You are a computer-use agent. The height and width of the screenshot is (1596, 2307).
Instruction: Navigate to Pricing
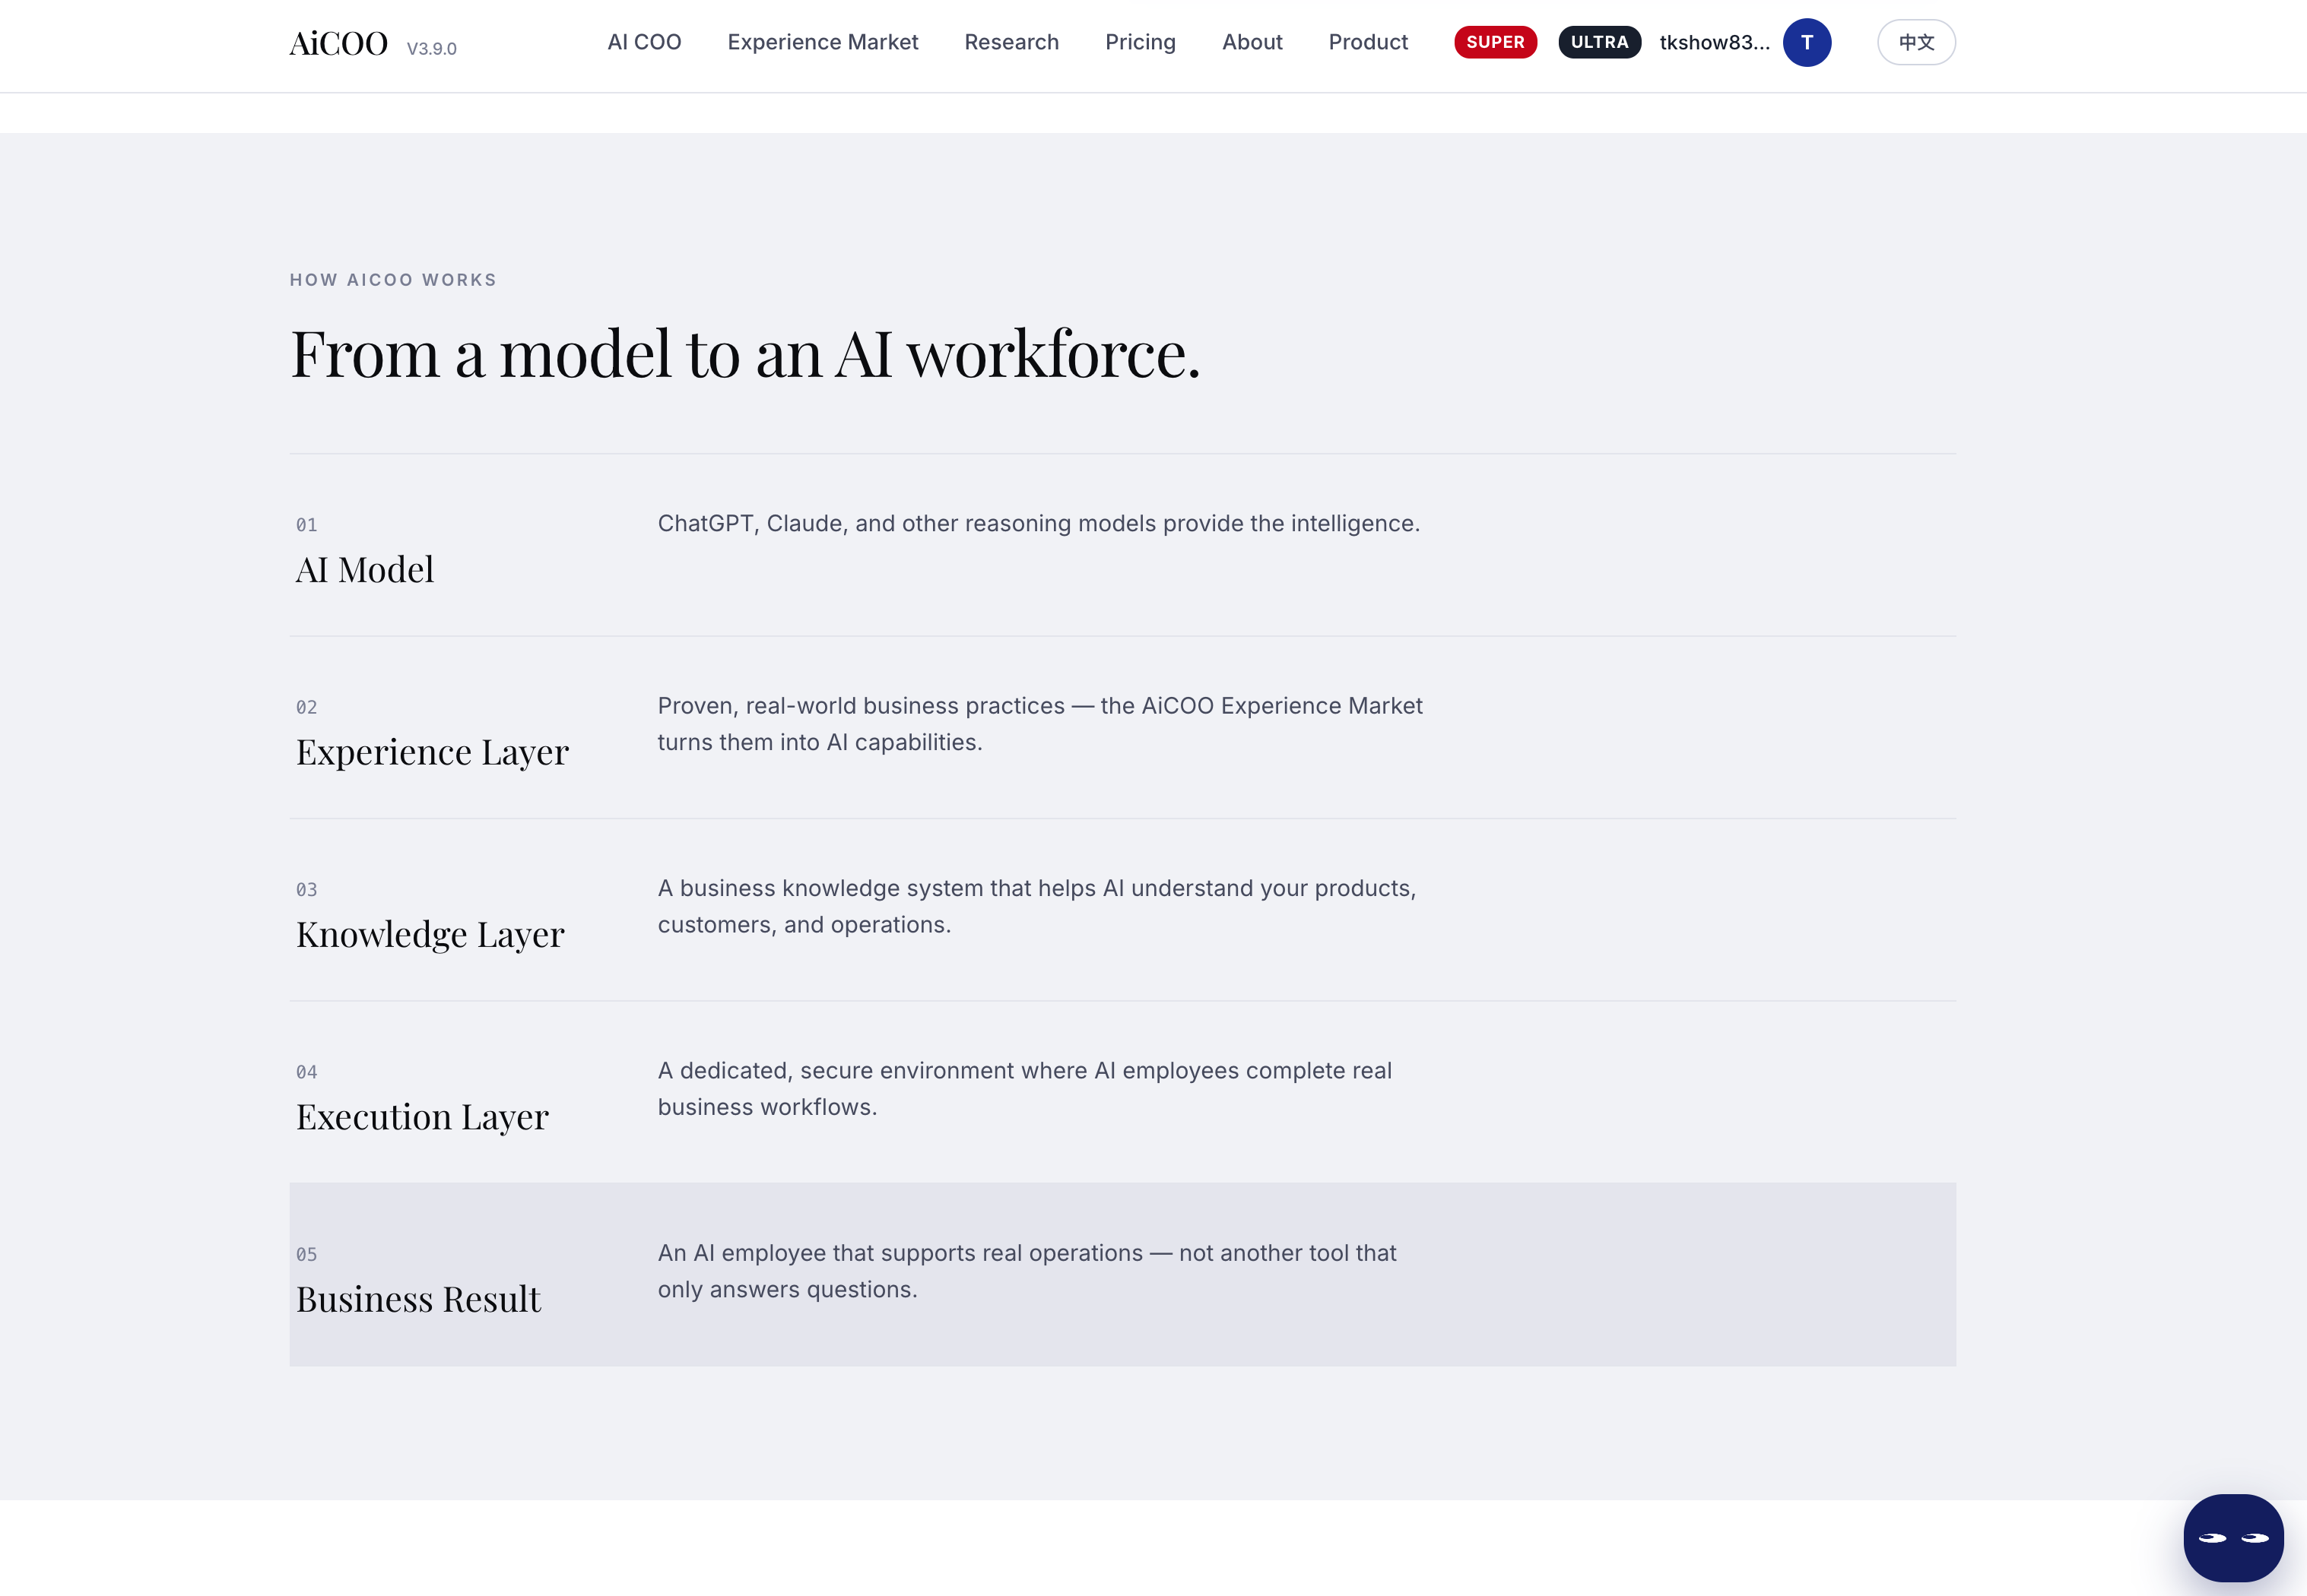[1141, 42]
